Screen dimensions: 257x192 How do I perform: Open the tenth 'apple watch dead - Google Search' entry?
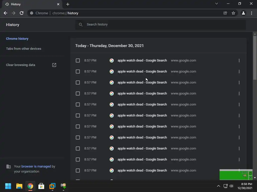click(x=142, y=159)
